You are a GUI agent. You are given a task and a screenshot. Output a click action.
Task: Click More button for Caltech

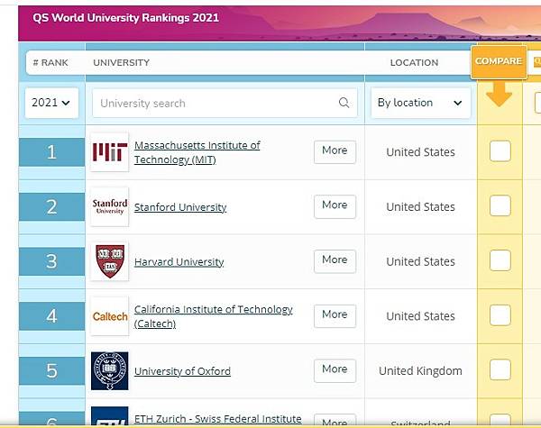point(335,316)
